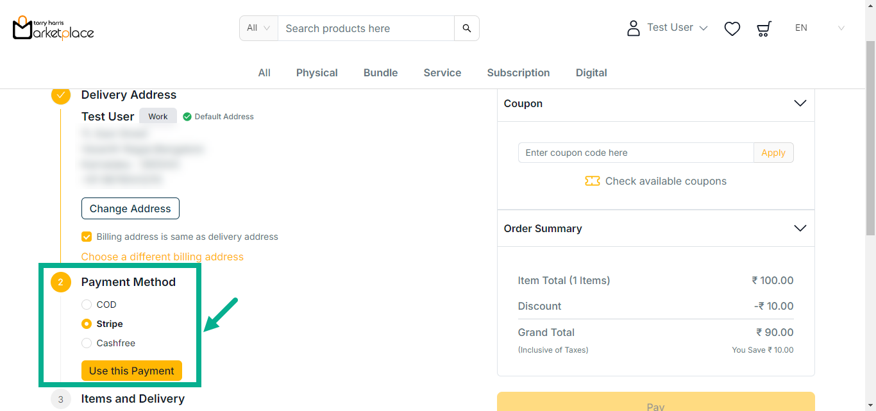Screen dimensions: 876x411
Task: Click Choose a different billing address
Action: pyautogui.click(x=162, y=256)
